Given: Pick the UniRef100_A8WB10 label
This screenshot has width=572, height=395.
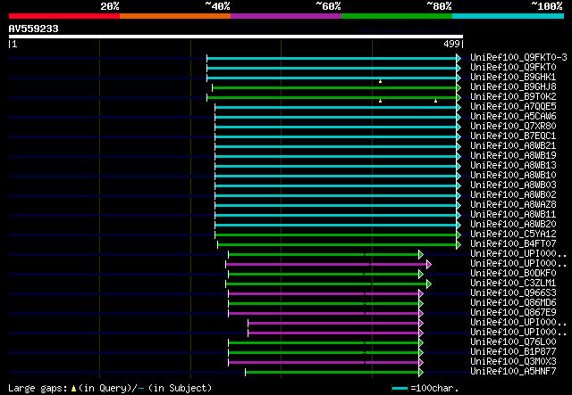Looking at the screenshot, I should point(513,176).
